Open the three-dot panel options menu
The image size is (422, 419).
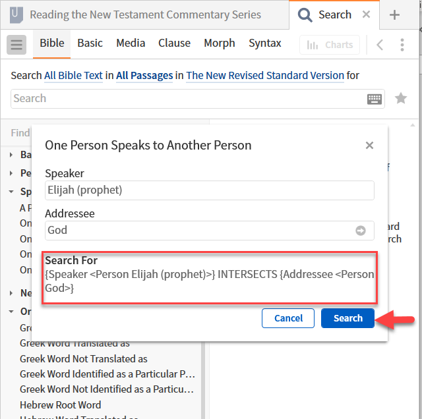tap(402, 45)
